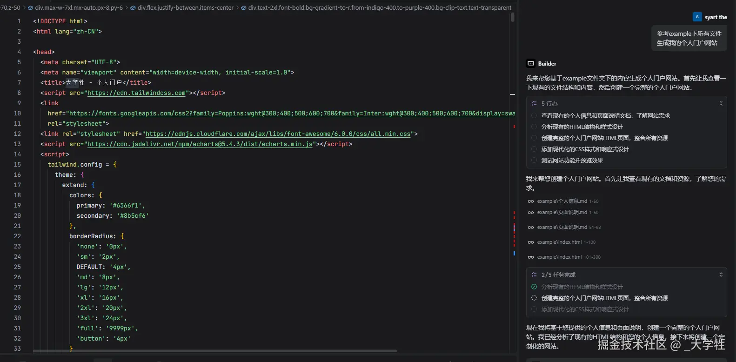Image resolution: width=736 pixels, height=362 pixels.
Task: Open file reference example\页面说明.md 1-50
Action: (568, 213)
